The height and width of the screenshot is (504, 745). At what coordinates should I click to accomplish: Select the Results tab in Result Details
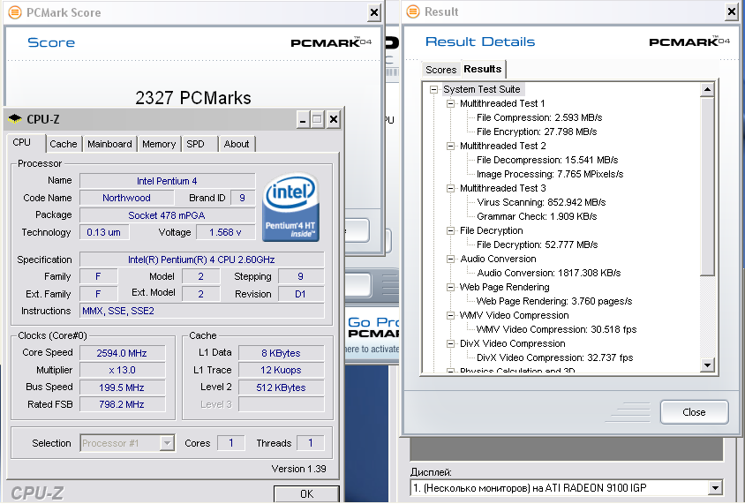[x=483, y=69]
